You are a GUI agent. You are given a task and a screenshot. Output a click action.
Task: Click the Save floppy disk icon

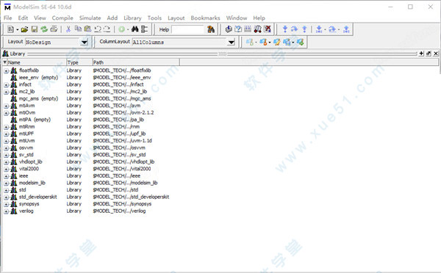tap(35, 29)
